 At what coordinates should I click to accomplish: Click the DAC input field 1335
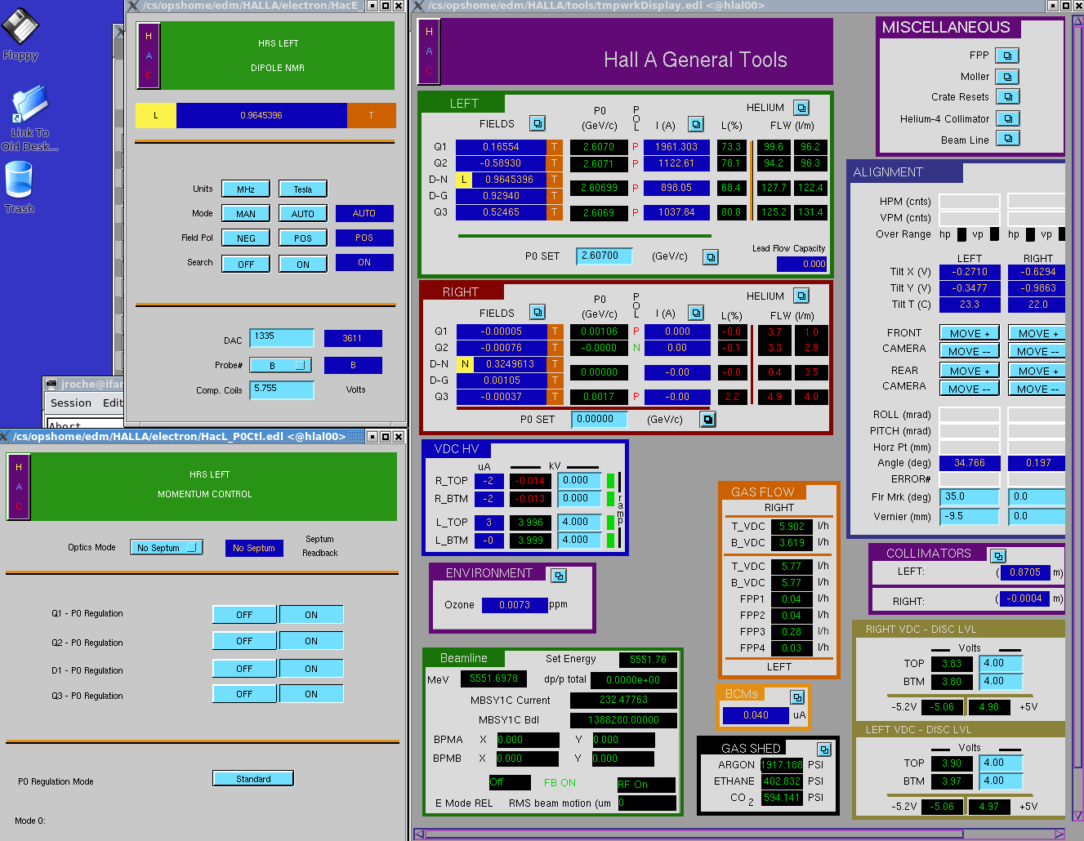coord(282,337)
